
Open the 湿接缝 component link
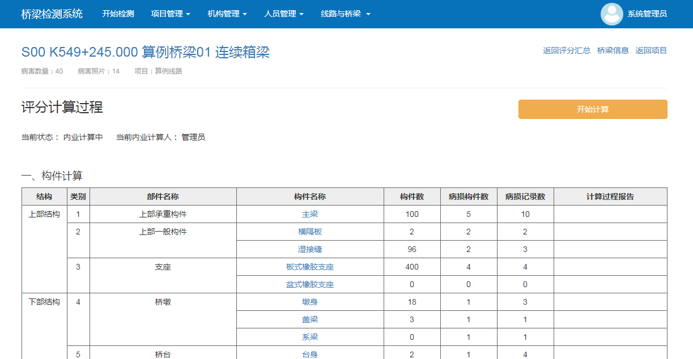(x=310, y=249)
